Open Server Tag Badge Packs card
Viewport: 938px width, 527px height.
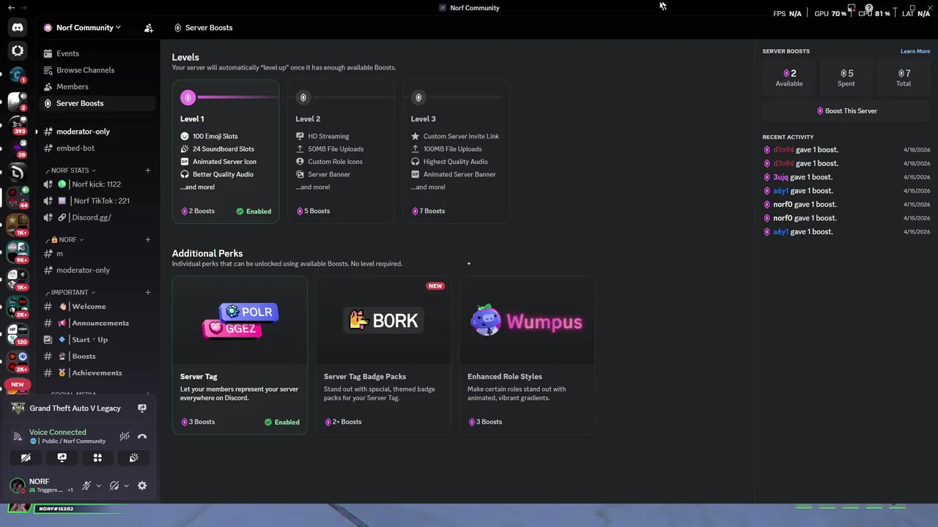pos(383,355)
